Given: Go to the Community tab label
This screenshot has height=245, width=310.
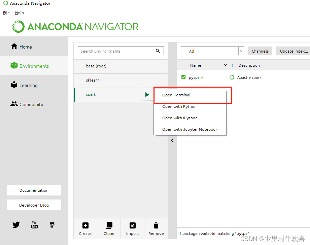Looking at the screenshot, I should click(x=31, y=105).
